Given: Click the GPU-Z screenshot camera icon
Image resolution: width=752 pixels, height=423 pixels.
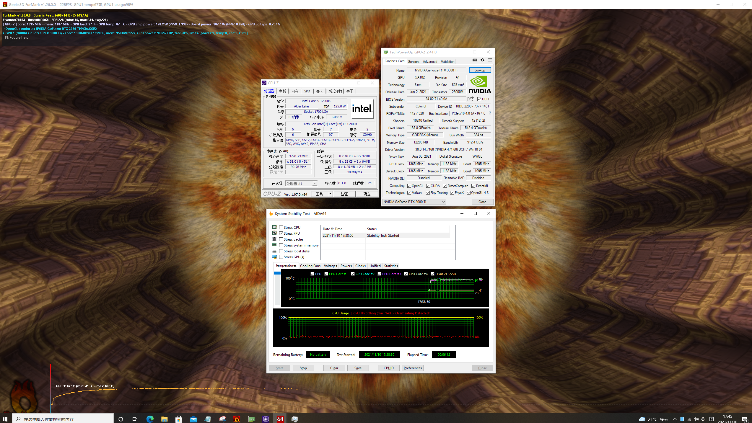Looking at the screenshot, I should (x=475, y=60).
